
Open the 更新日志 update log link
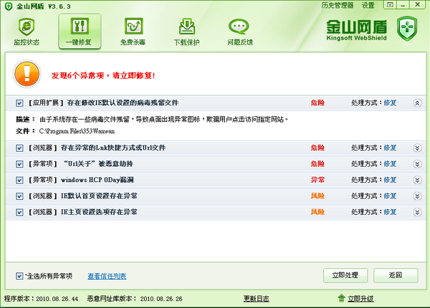point(257,299)
